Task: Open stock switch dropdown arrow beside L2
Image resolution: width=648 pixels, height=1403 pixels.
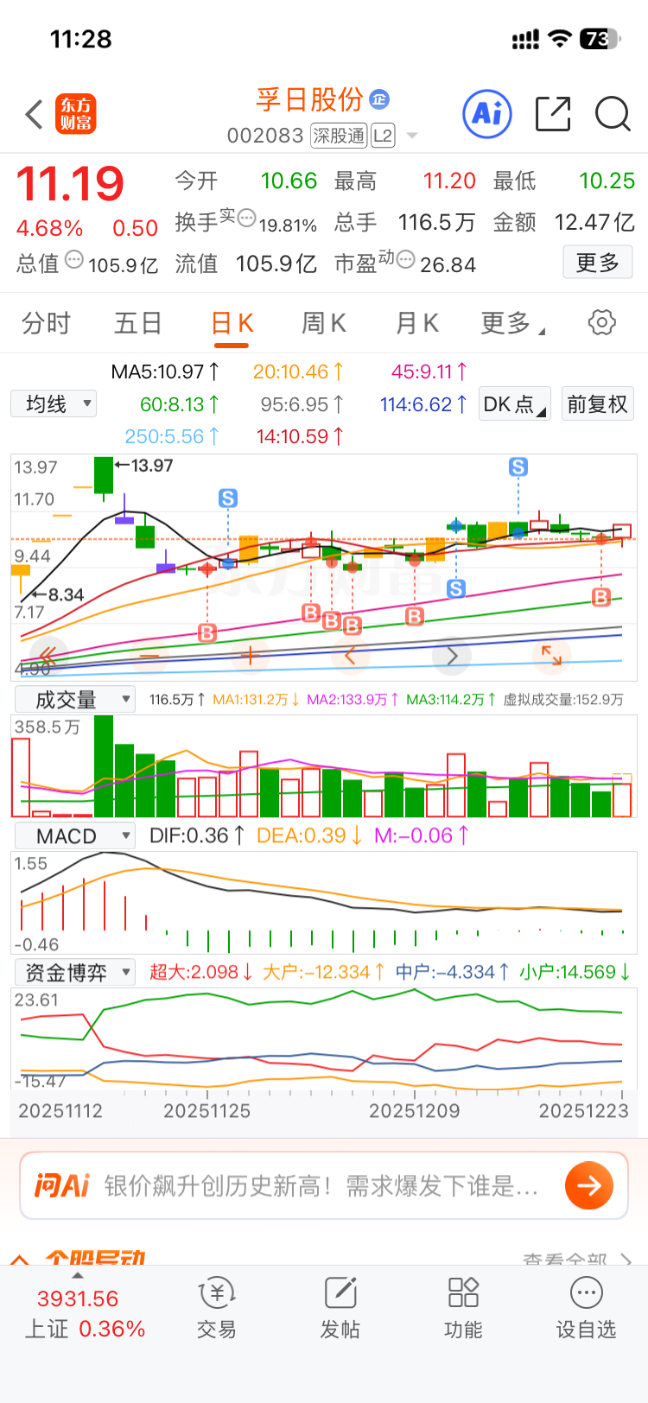Action: coord(412,136)
